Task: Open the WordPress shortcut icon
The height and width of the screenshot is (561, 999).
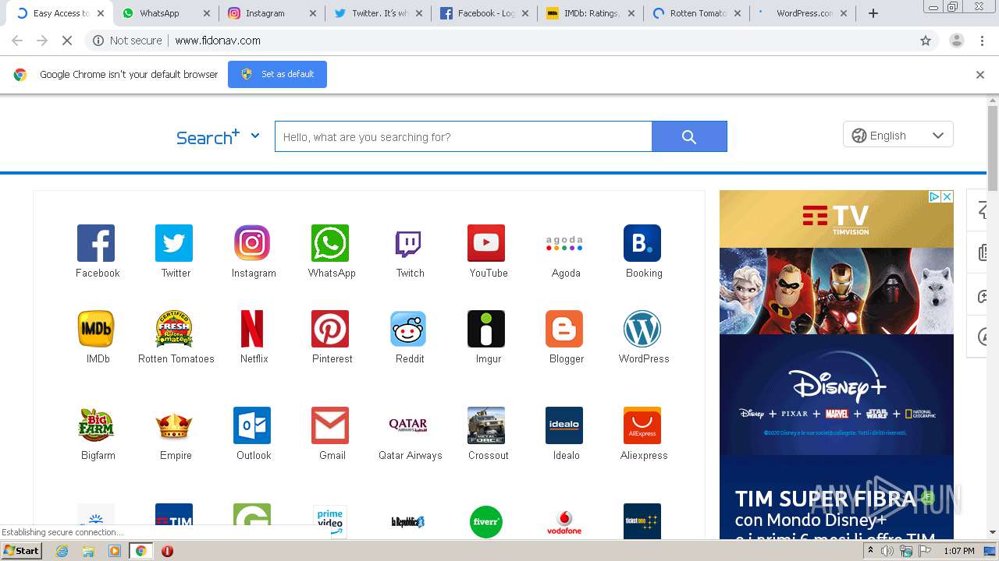Action: tap(642, 329)
